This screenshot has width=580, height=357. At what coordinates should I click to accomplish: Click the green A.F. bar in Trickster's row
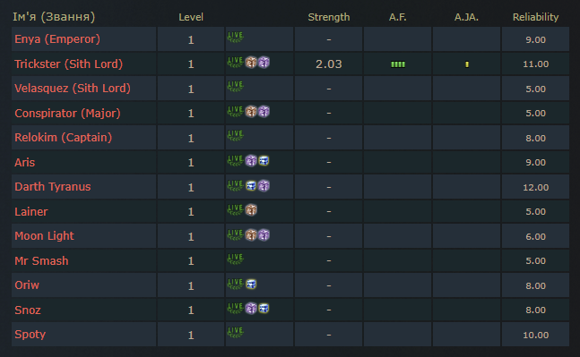398,64
